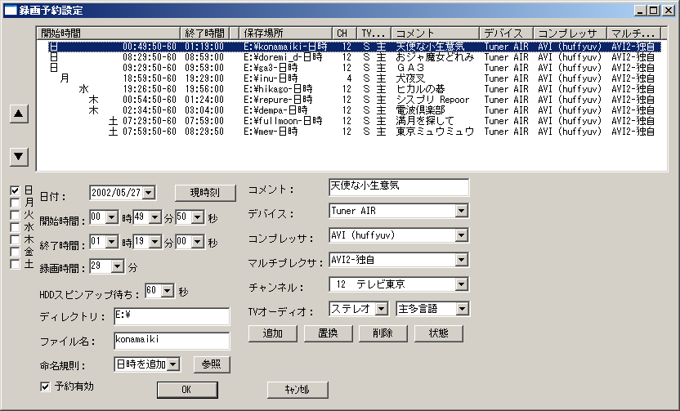
Task: Open the start minute dropdown showing 49
Action: coord(155,217)
